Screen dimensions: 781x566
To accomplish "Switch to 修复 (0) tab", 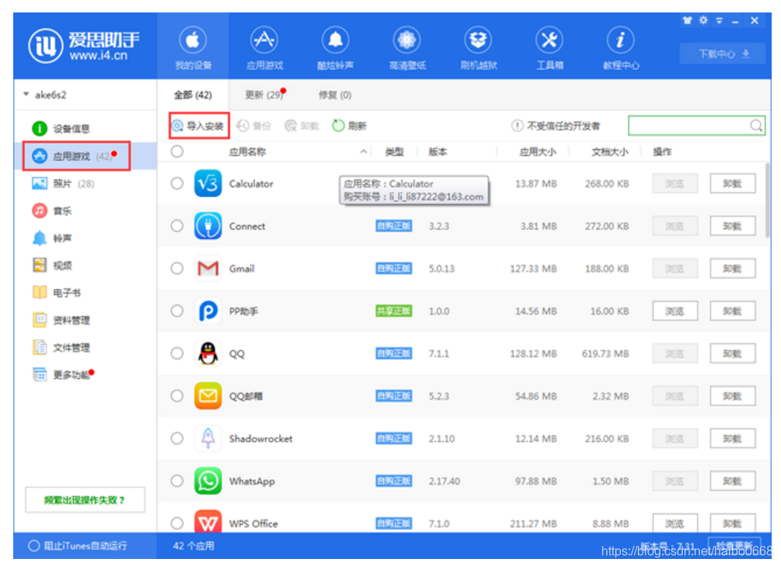I will click(334, 95).
